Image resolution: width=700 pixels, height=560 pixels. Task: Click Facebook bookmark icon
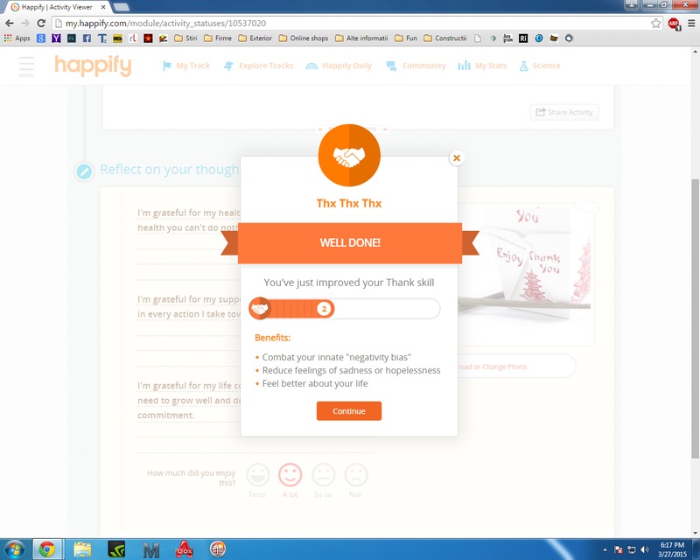87,38
